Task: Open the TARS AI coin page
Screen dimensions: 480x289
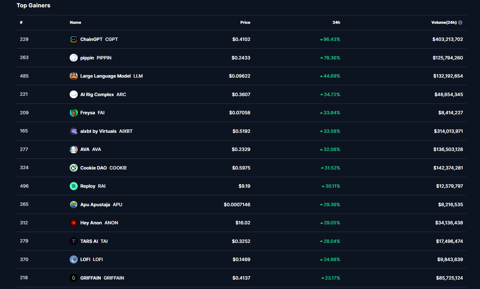Action: pyautogui.click(x=94, y=241)
